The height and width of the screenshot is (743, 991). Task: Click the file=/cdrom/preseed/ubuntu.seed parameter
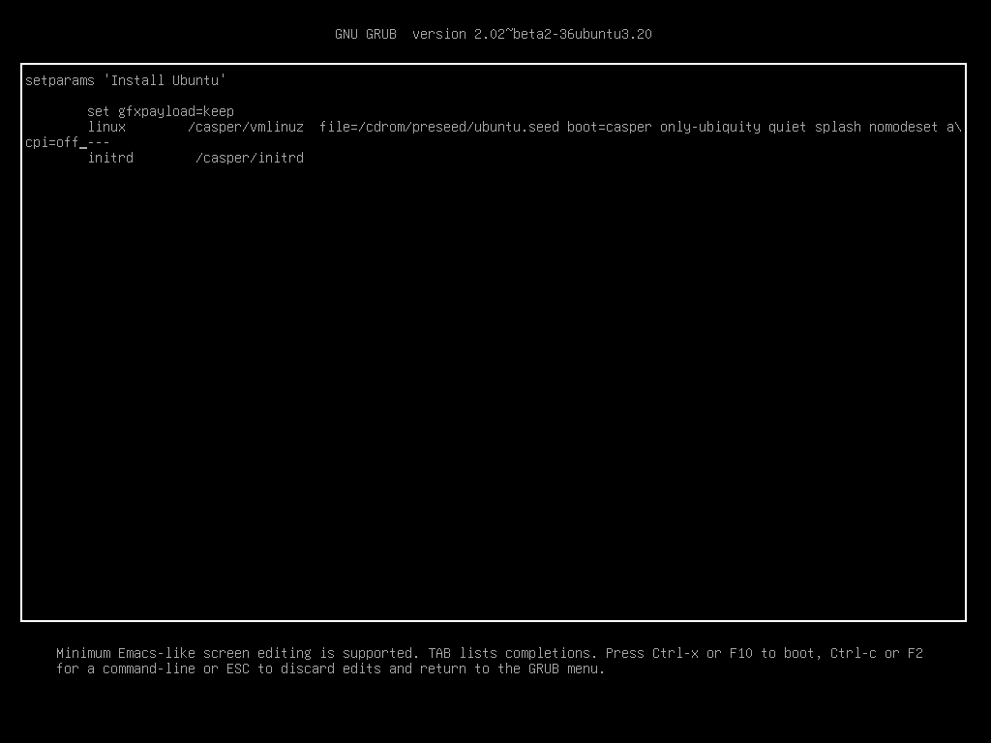439,127
